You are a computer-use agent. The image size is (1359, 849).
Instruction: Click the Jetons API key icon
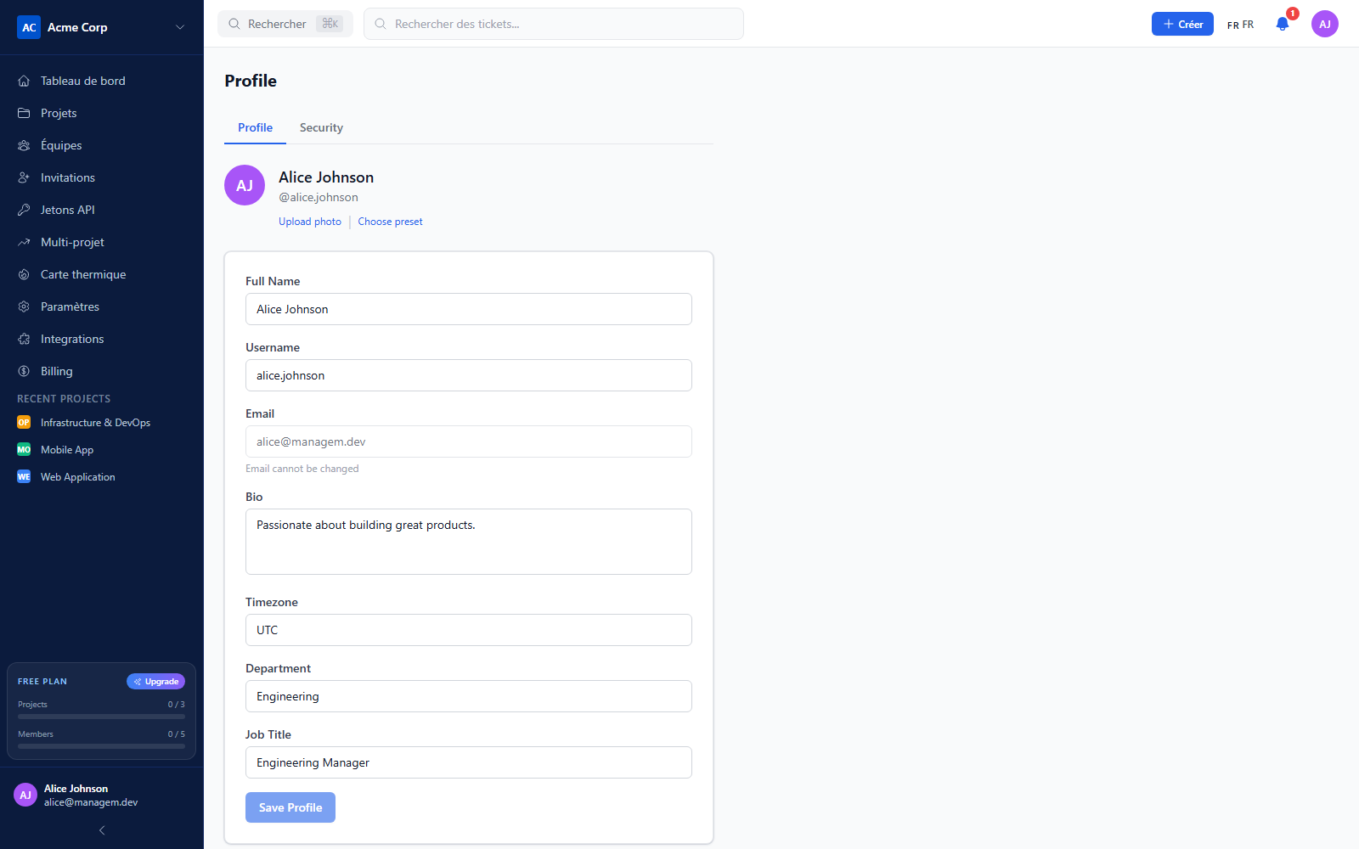24,210
